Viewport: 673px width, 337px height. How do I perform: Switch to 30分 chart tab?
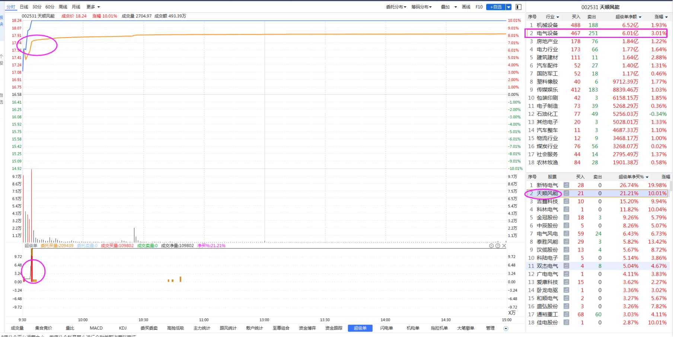pyautogui.click(x=37, y=7)
